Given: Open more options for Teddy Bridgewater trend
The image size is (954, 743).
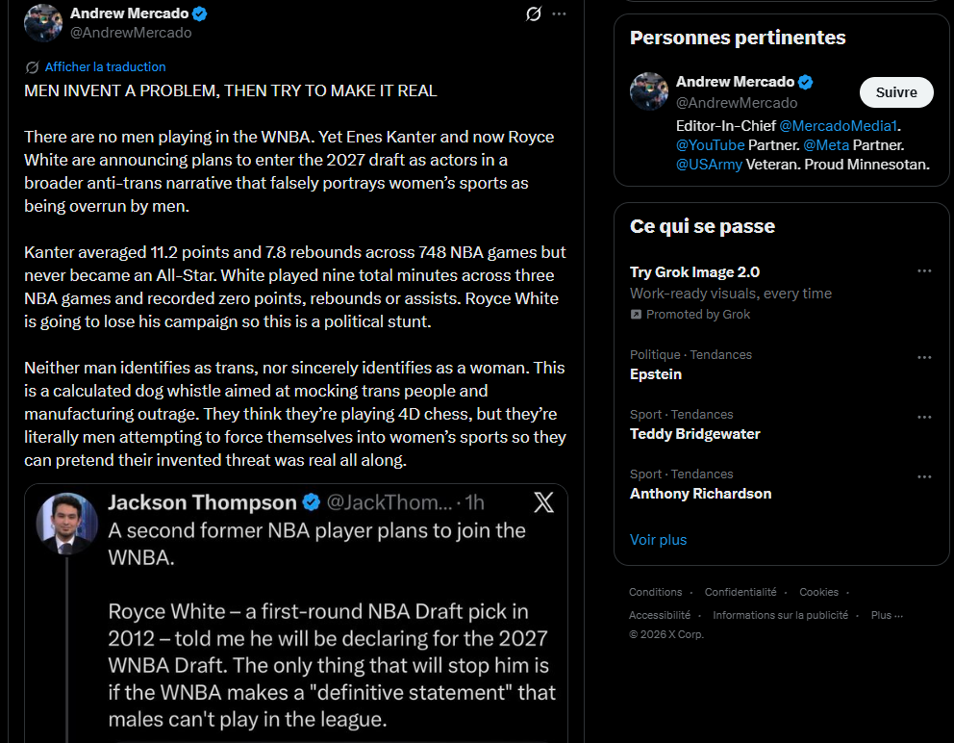Looking at the screenshot, I should point(924,417).
